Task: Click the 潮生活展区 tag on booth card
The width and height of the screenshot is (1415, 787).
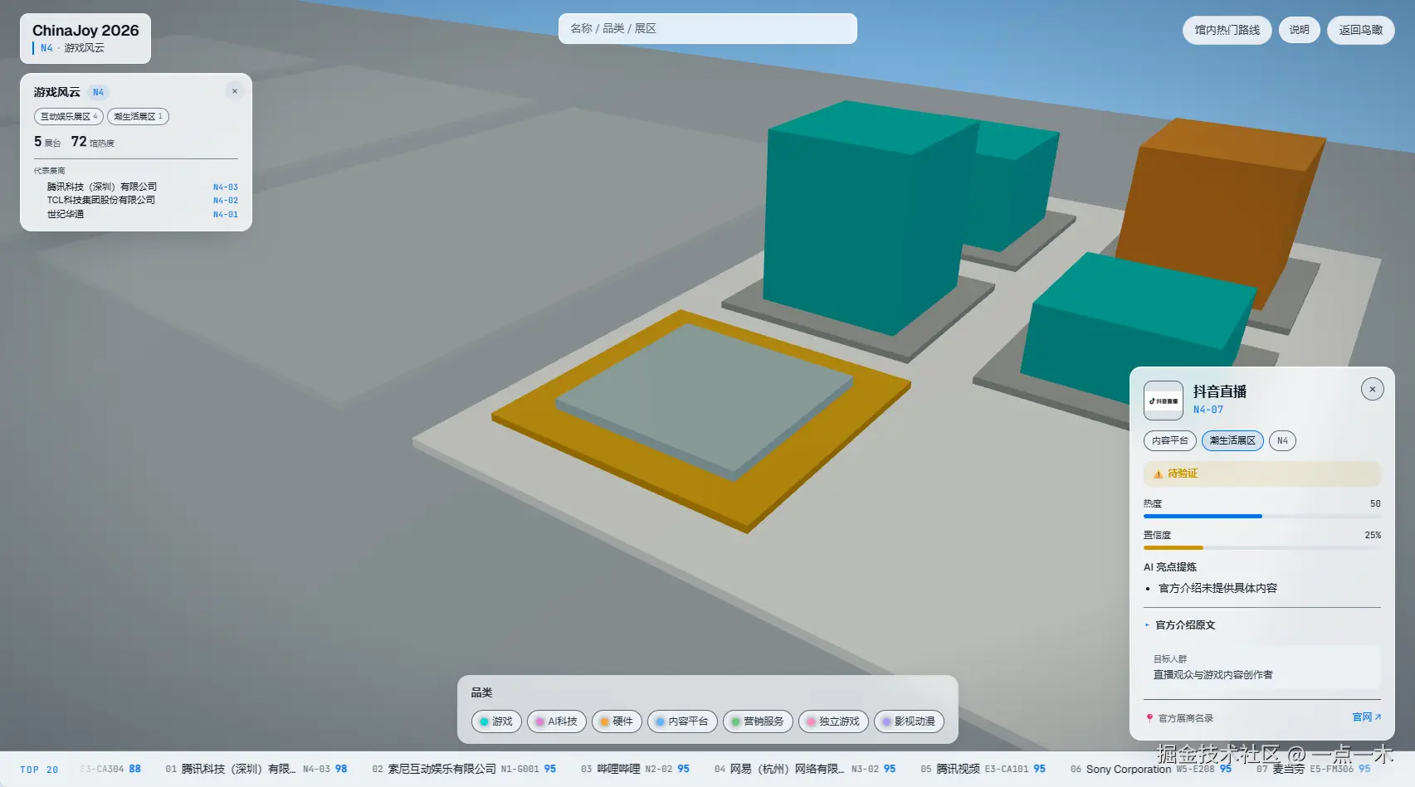Action: (1232, 440)
